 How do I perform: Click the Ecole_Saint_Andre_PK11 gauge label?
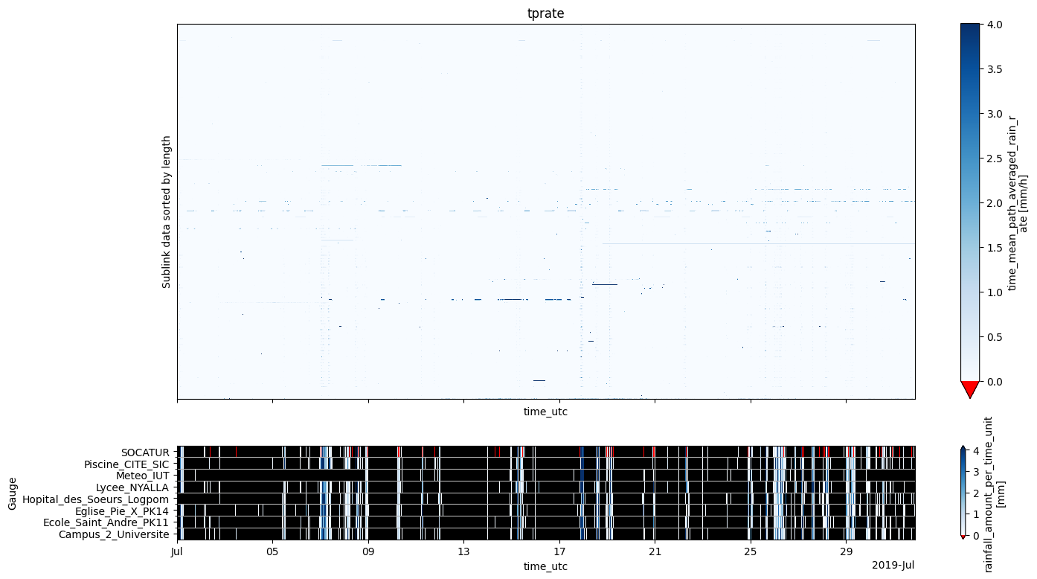(x=106, y=522)
